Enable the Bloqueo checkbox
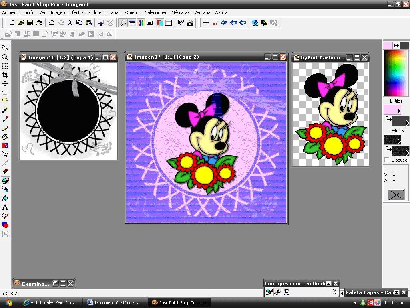 coord(387,160)
